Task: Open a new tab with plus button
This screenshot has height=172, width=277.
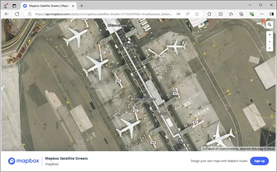Action: (82, 6)
